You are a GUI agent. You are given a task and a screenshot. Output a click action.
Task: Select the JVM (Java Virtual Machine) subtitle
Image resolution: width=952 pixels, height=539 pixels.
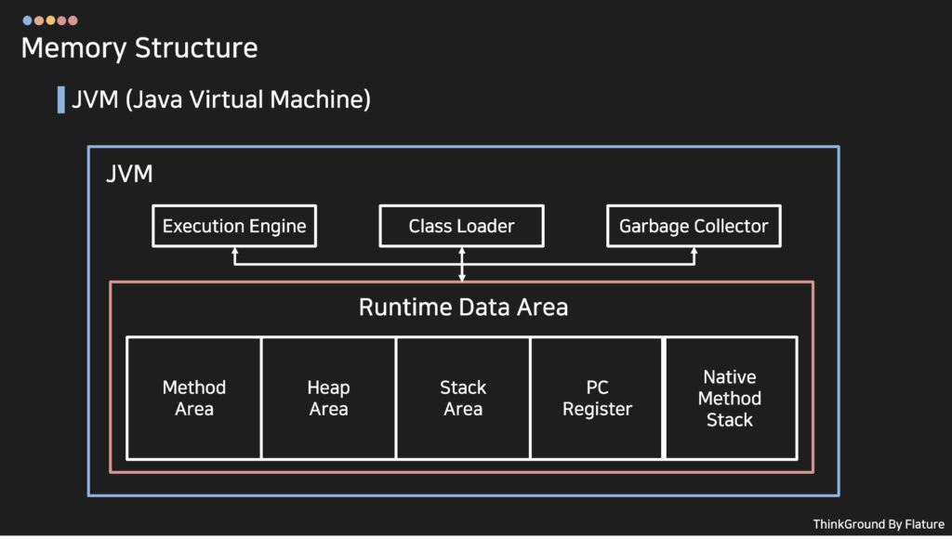pyautogui.click(x=221, y=99)
